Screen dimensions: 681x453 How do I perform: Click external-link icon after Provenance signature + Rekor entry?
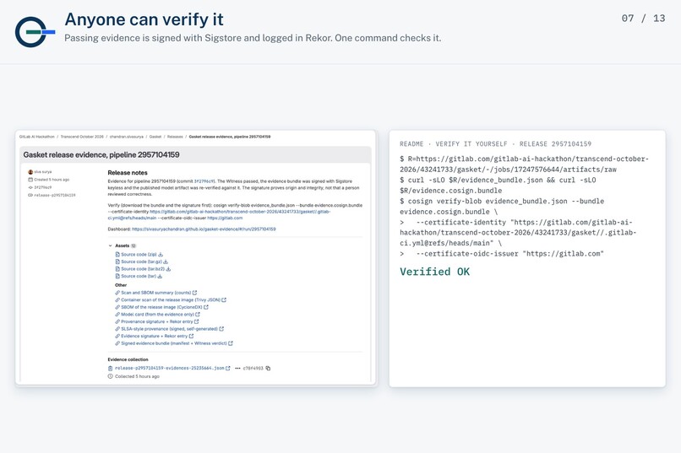click(x=197, y=321)
